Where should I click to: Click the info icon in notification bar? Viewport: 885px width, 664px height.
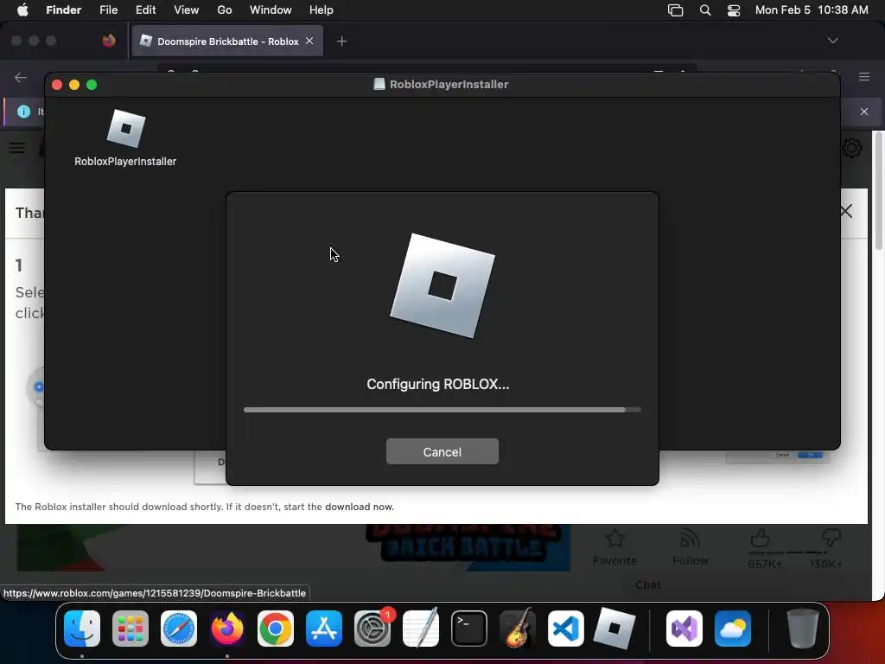[x=23, y=112]
